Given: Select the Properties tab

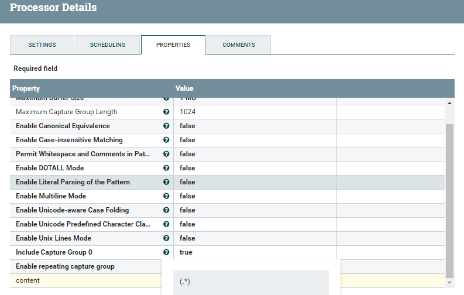Looking at the screenshot, I should point(173,45).
